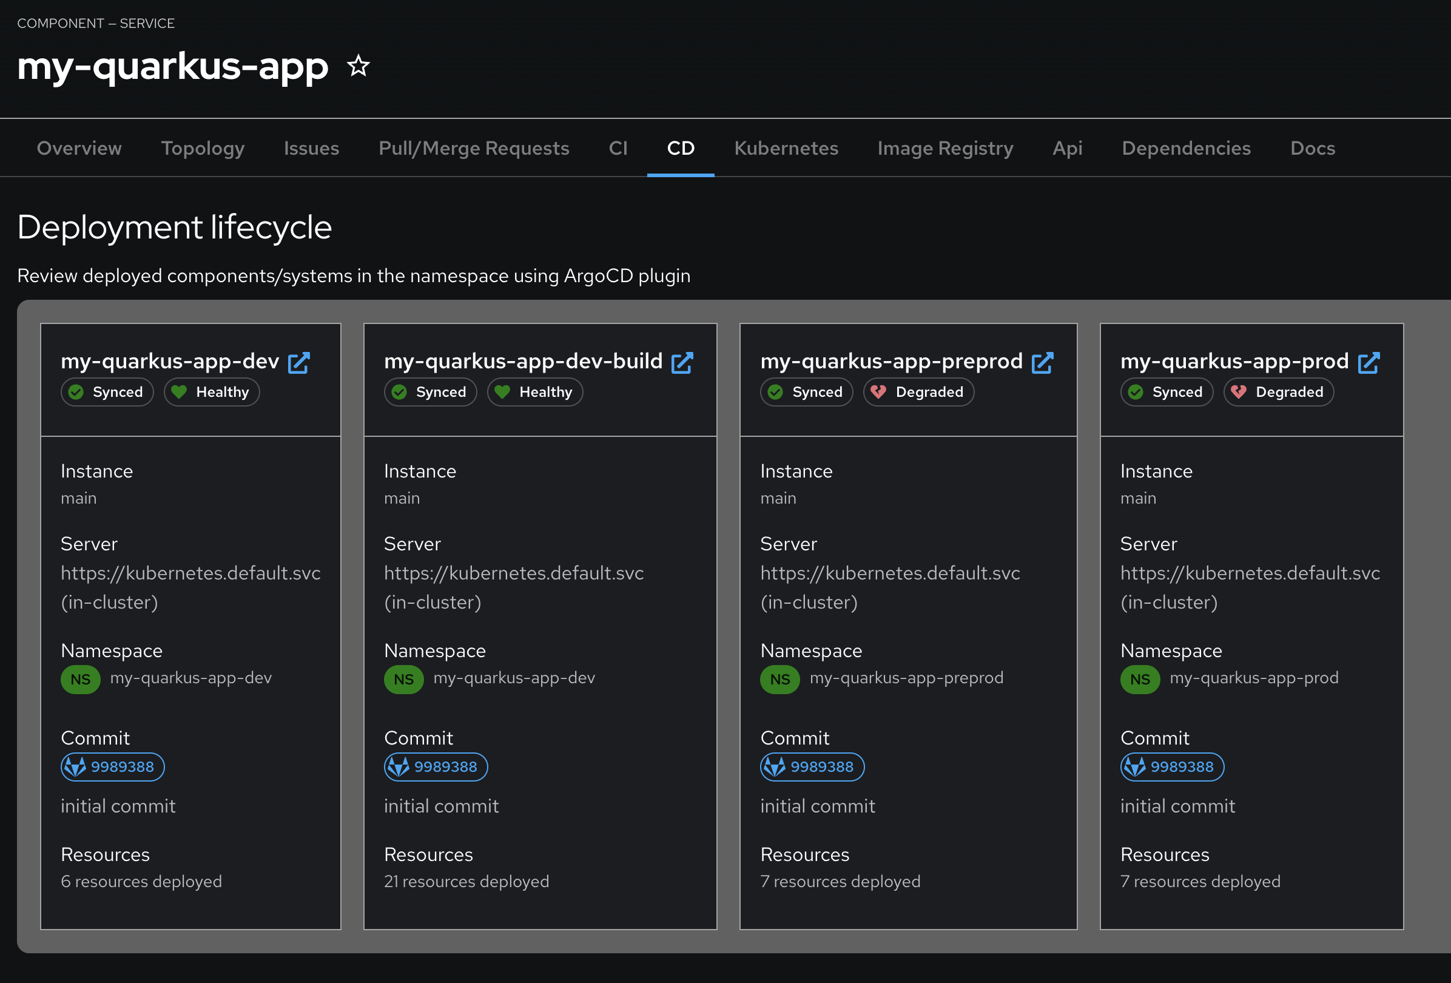Click the GitLab icon in the my-quarkus-app-dev-build commit chip
The width and height of the screenshot is (1451, 983).
tap(399, 767)
